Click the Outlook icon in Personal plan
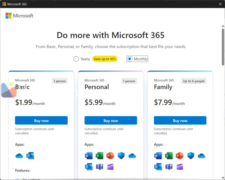Viewport: 225px width, 180px height. tap(89, 167)
